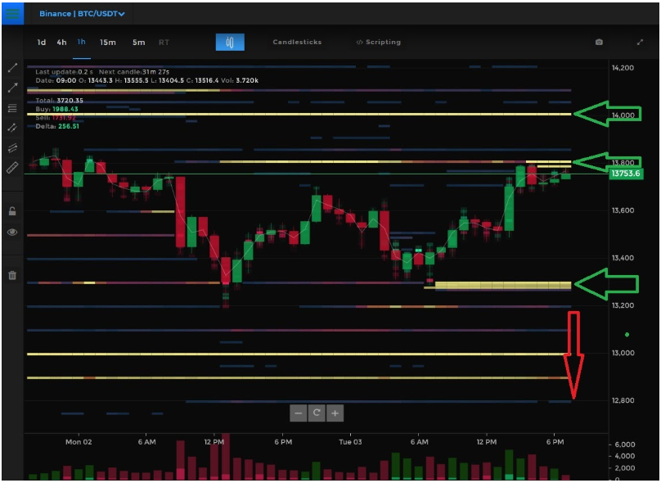Expand the chart to fullscreen
The image size is (661, 483).
tap(640, 43)
